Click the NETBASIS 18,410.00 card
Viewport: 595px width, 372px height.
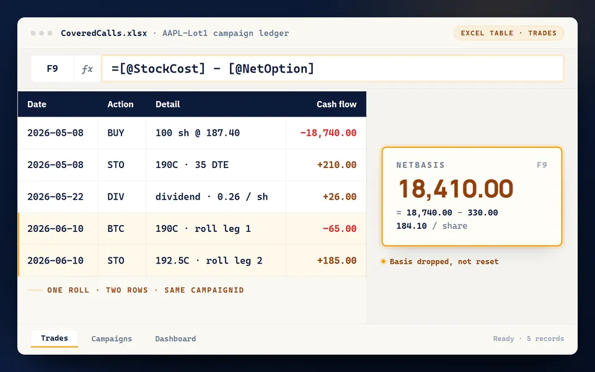(x=472, y=197)
